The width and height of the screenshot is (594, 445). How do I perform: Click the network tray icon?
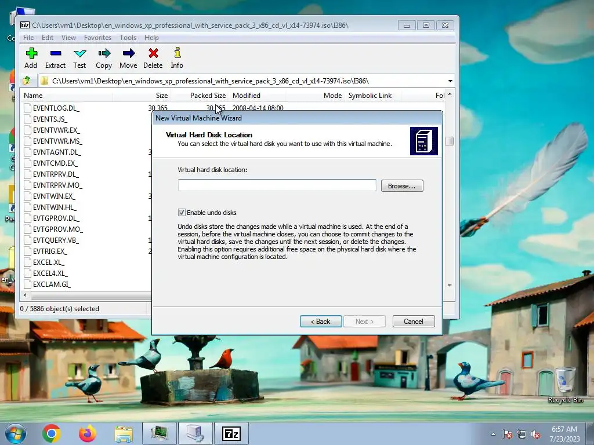(x=521, y=435)
